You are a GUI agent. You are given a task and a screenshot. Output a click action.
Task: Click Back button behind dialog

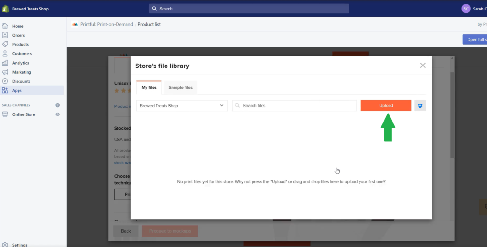(x=126, y=231)
